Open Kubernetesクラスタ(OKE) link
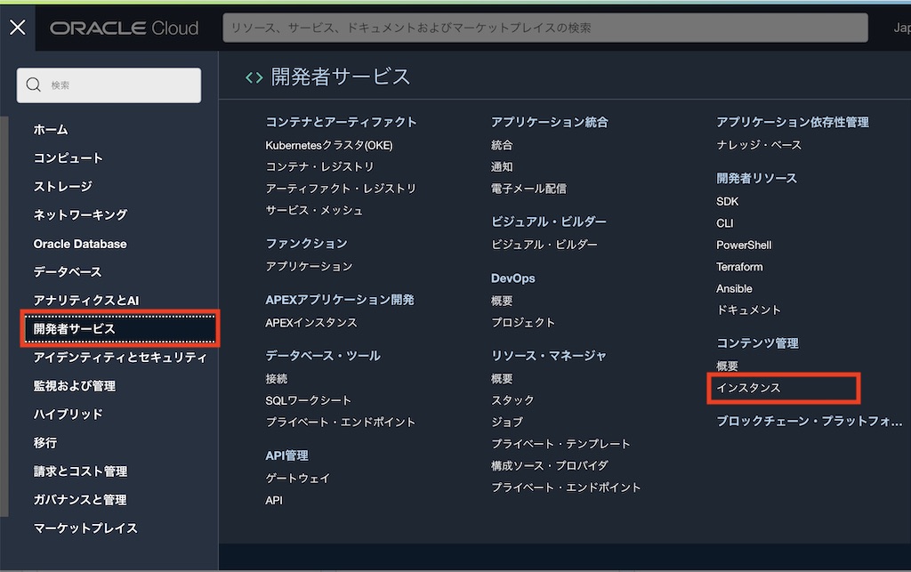Viewport: 911px width, 572px height. 328,145
